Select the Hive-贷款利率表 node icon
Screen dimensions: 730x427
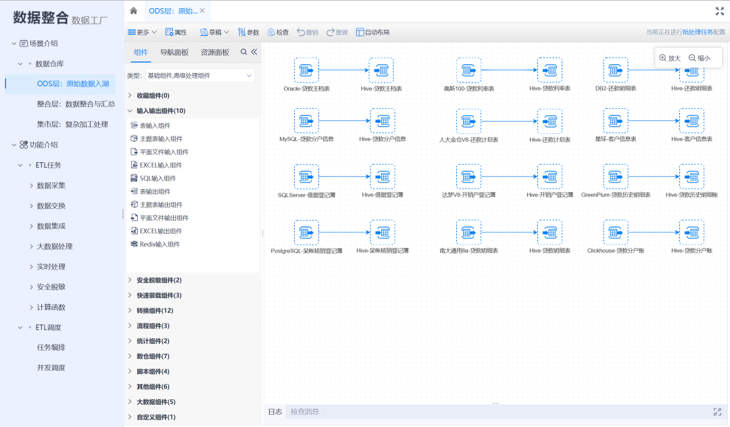click(x=550, y=70)
